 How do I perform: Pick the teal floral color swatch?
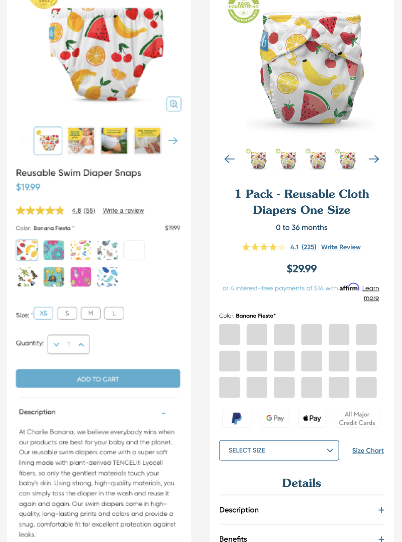pos(54,250)
